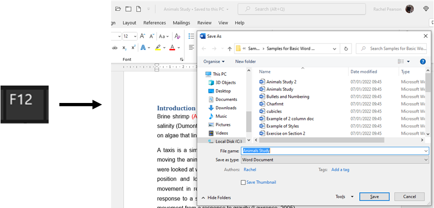Collapse the dialog with Hide Folders
434x208 pixels.
215,197
